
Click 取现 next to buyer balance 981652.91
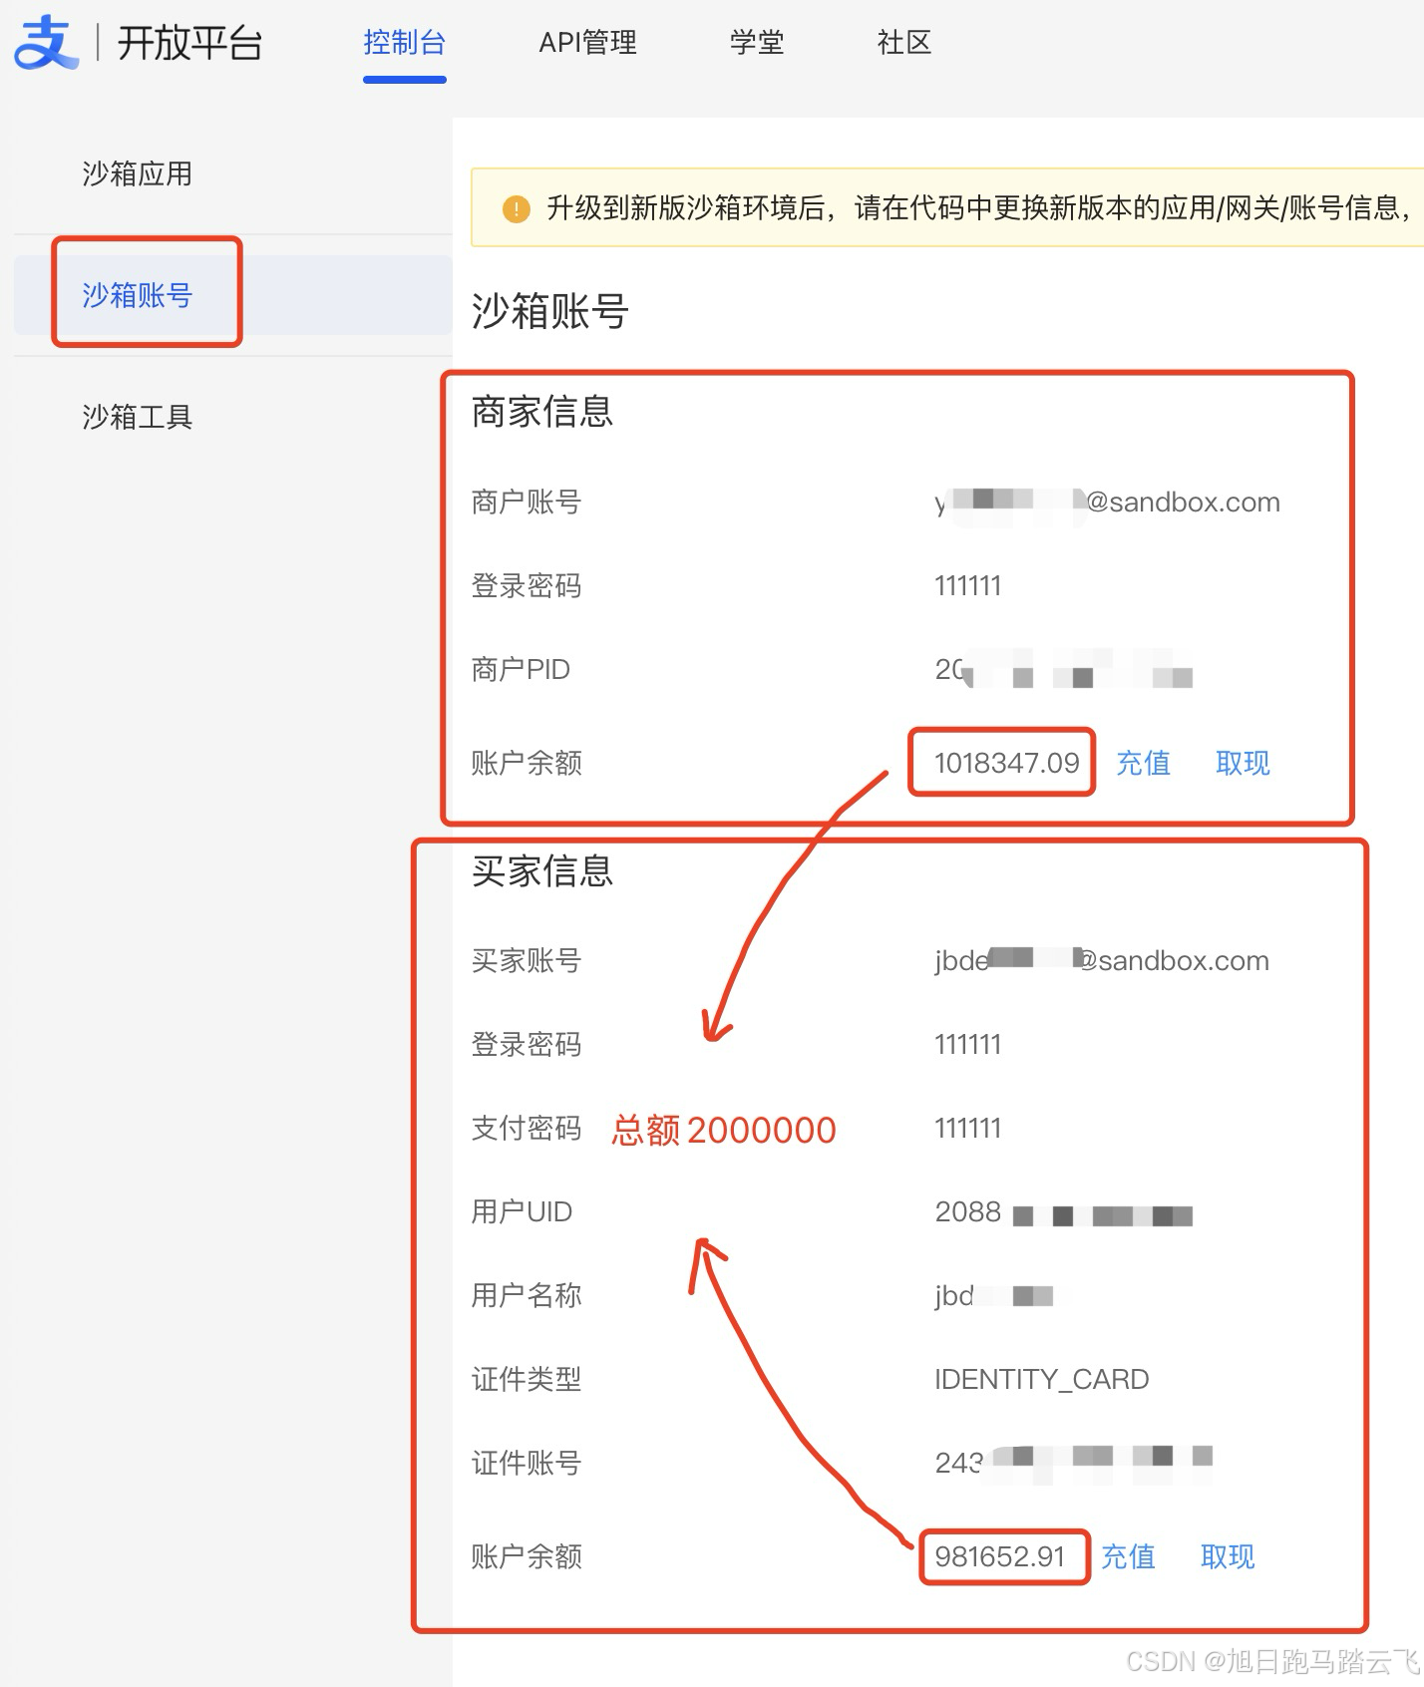[1228, 1556]
